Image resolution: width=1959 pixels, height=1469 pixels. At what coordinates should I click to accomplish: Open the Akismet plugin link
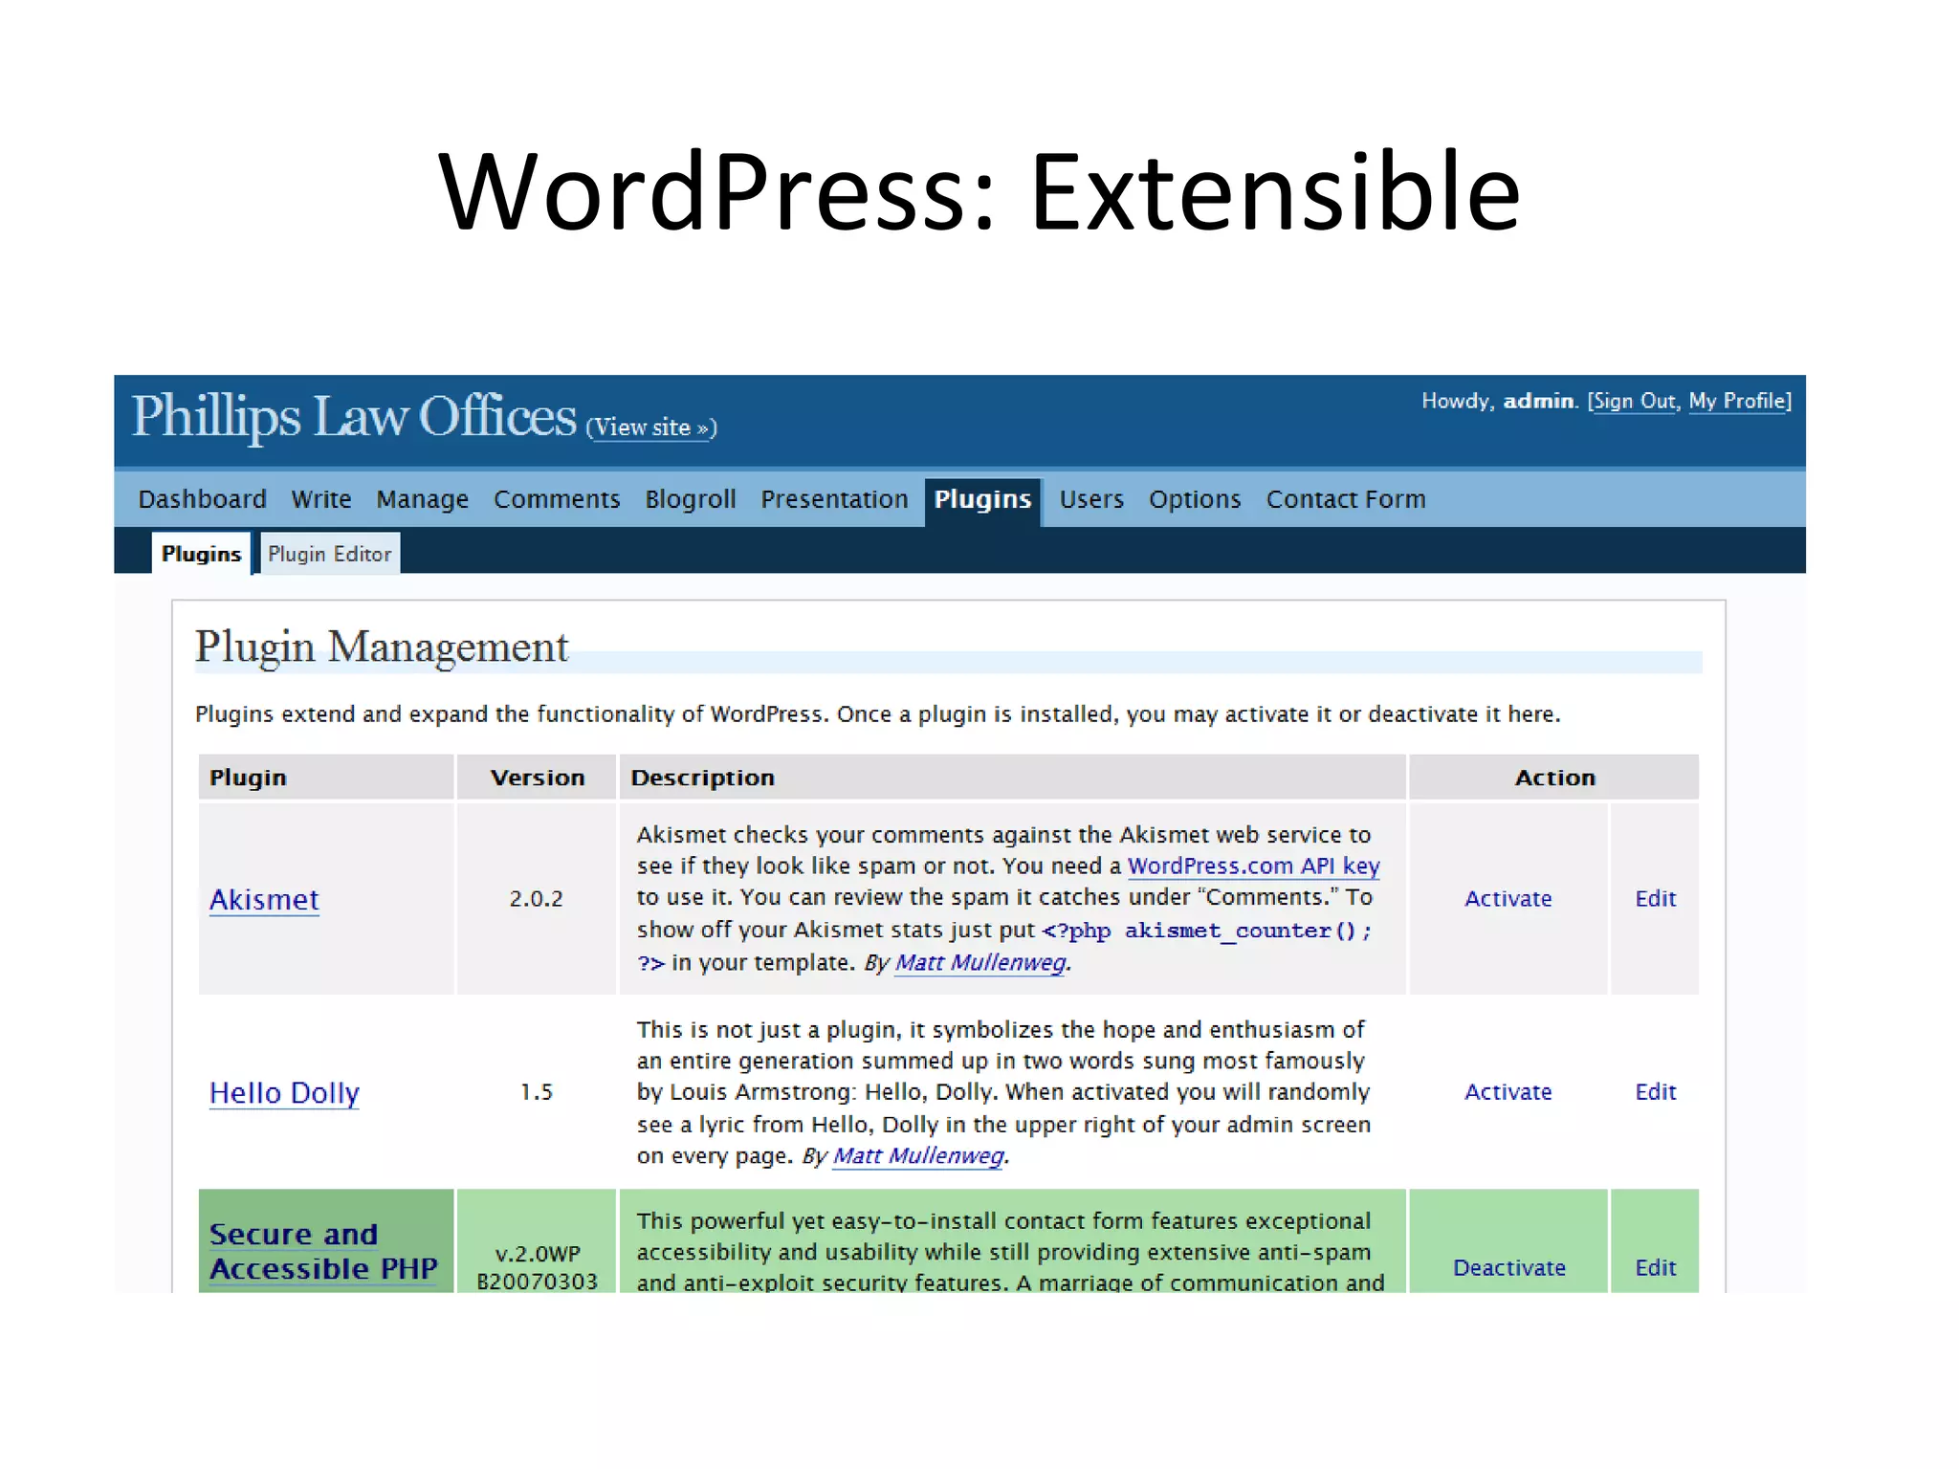pyautogui.click(x=264, y=900)
